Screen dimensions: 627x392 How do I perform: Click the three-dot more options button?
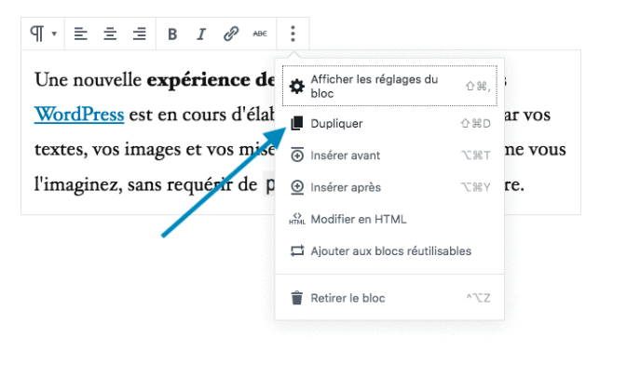(293, 34)
